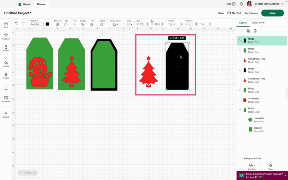The width and height of the screenshot is (288, 180).
Task: Open the Edit tool menu
Action: pyautogui.click(x=66, y=24)
